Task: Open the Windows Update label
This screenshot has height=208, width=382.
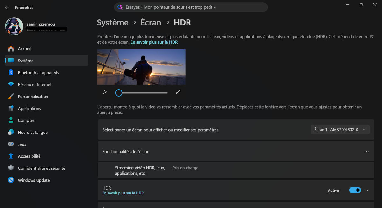Action: pos(34,180)
